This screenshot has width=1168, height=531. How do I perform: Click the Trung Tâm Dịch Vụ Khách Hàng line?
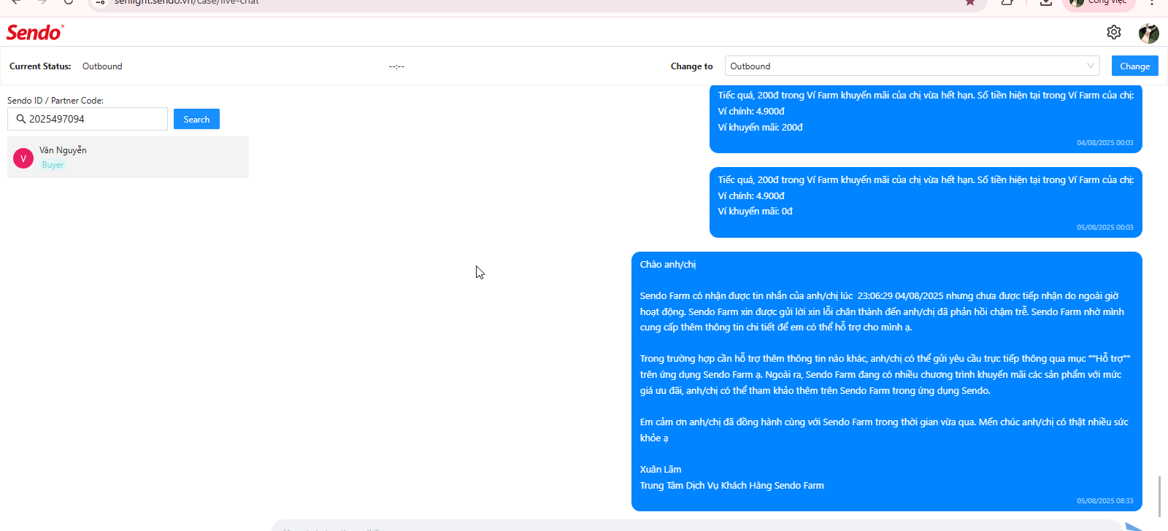pyautogui.click(x=731, y=486)
